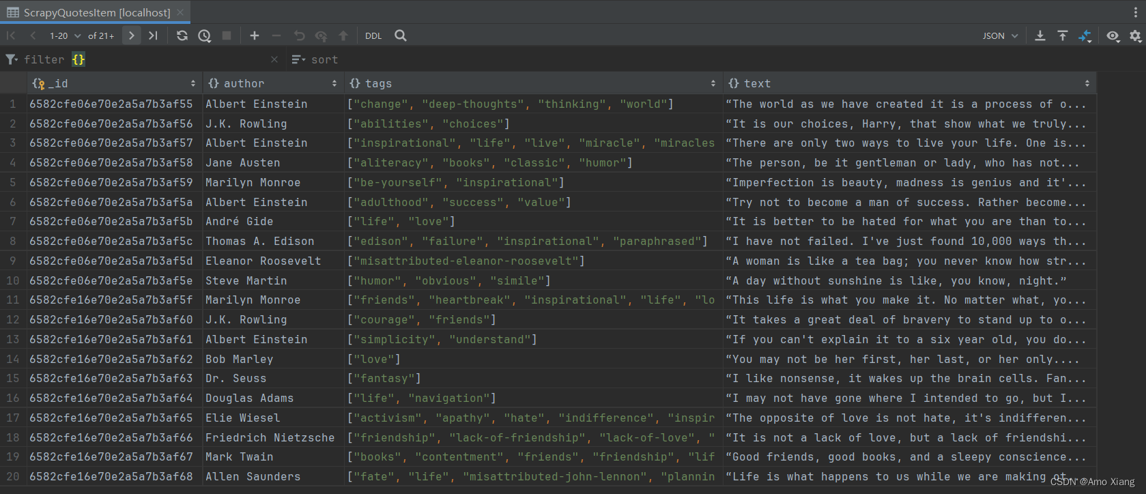
Task: Go to the next page of results
Action: click(132, 35)
